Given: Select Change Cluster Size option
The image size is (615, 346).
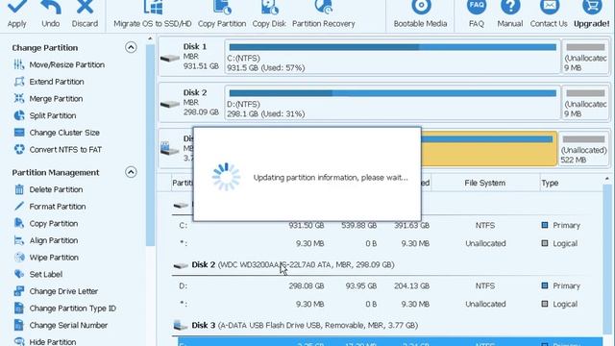Looking at the screenshot, I should point(57,133).
